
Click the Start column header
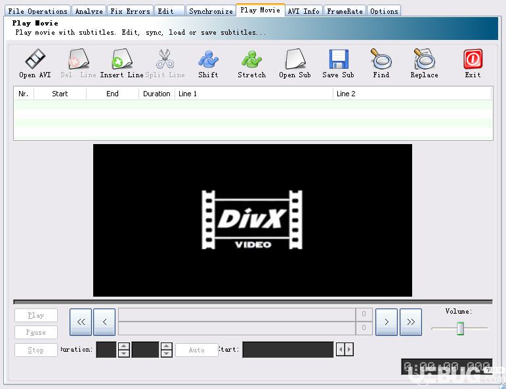pyautogui.click(x=60, y=94)
